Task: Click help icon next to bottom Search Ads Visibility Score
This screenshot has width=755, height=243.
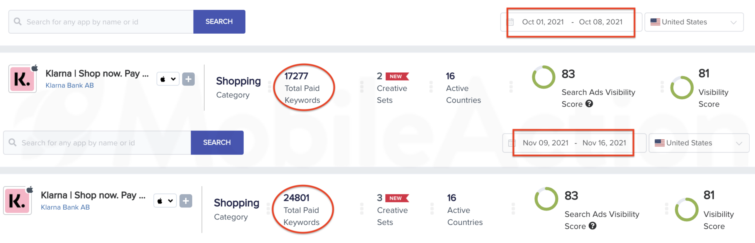Action: 592,226
